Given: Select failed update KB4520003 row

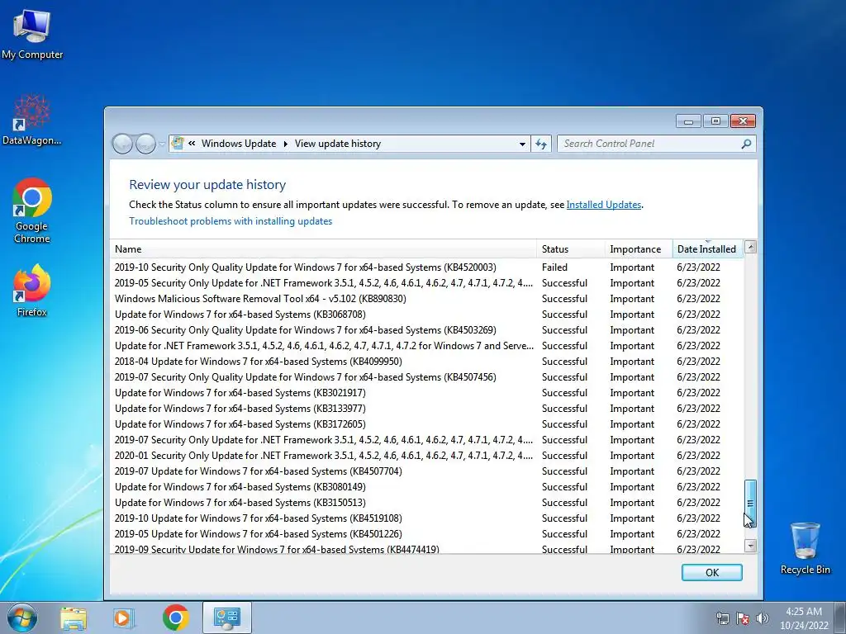Looking at the screenshot, I should coord(426,267).
